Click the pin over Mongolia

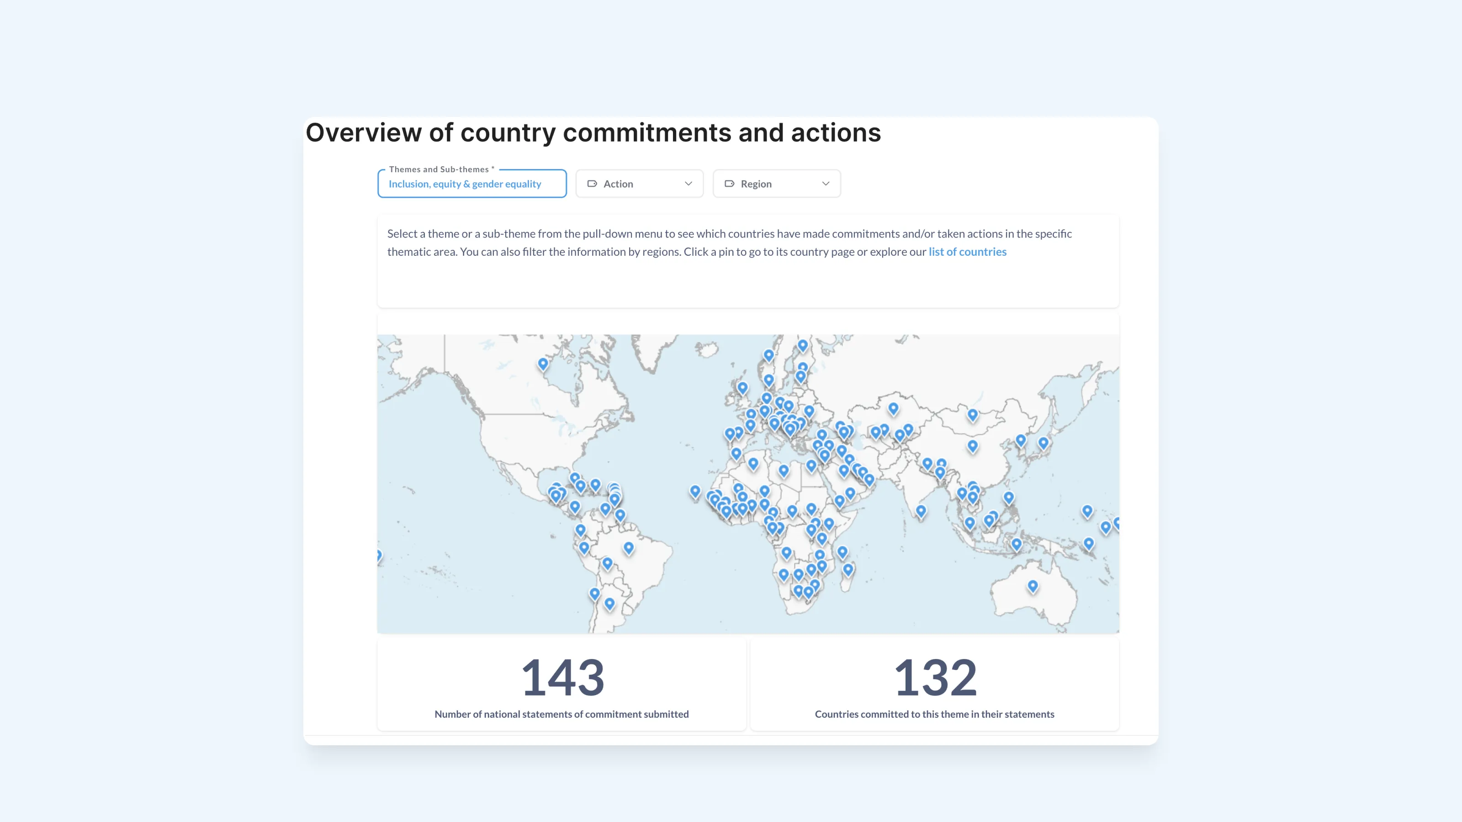click(972, 414)
